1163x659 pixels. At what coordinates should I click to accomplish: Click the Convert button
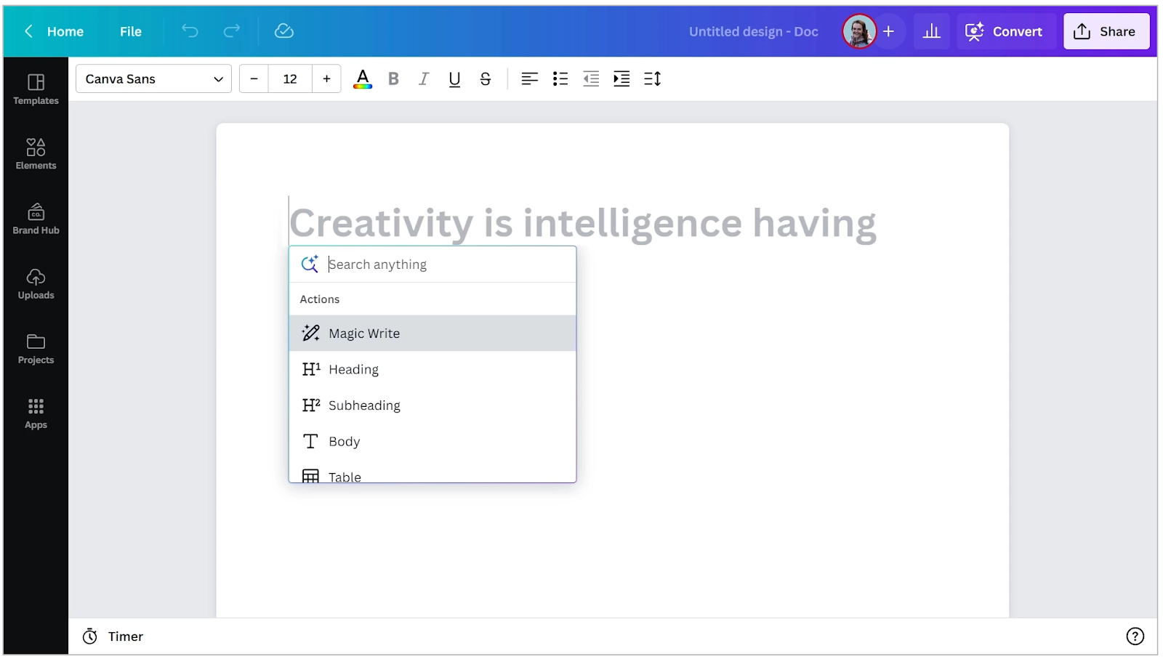pyautogui.click(x=1006, y=31)
